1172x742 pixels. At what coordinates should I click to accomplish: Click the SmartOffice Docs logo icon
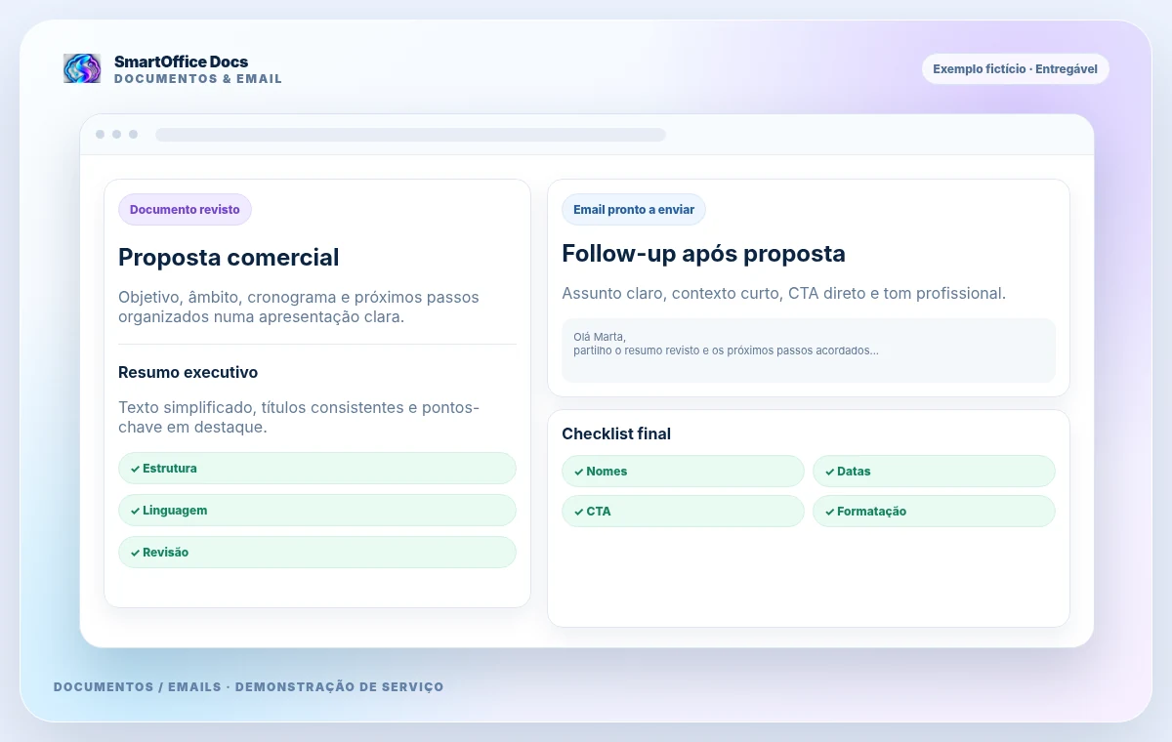pos(82,68)
